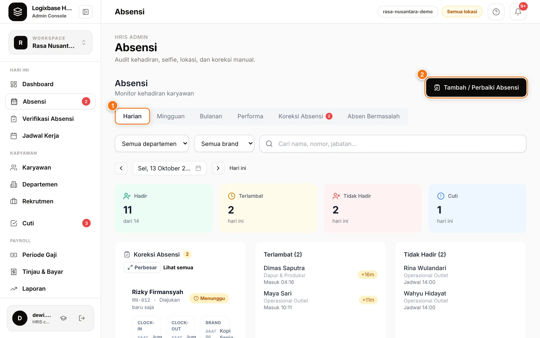
Task: Open Tinjau & Bayar in sidebar
Action: click(x=50, y=272)
